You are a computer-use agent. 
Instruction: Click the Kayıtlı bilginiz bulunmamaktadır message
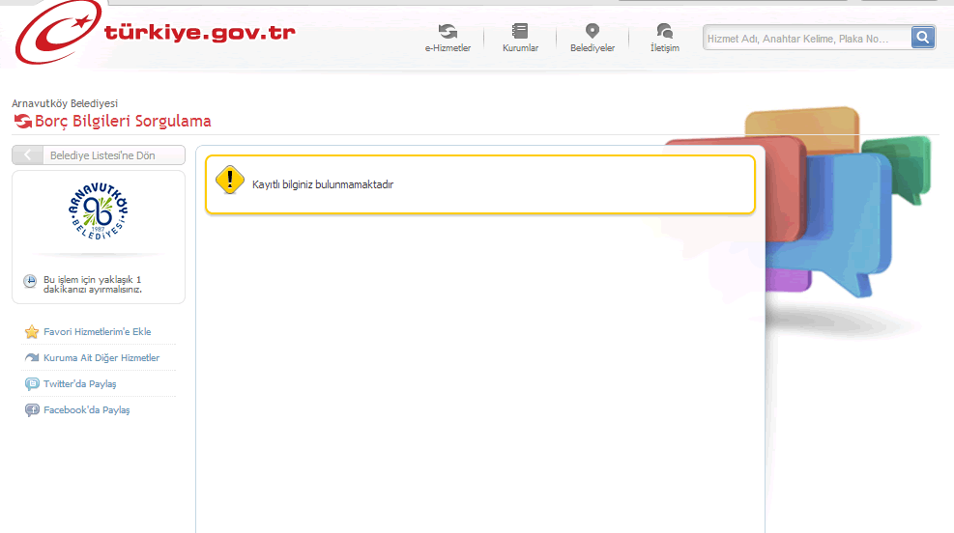[323, 184]
